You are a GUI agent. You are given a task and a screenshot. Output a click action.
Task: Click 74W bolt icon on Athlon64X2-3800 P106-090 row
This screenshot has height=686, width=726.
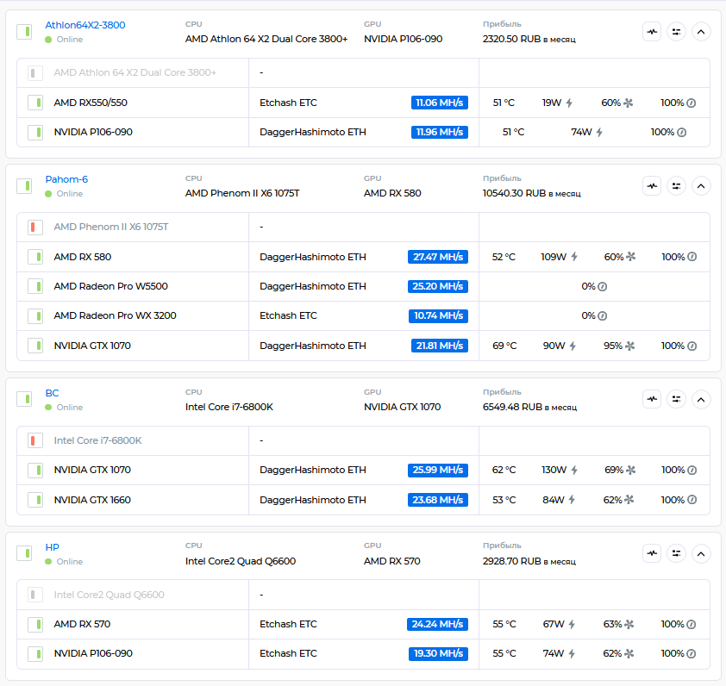599,133
